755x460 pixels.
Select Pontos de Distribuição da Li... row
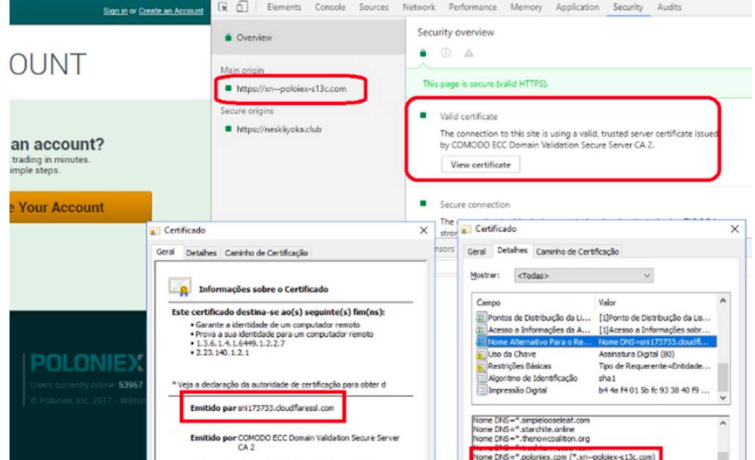[595, 318]
